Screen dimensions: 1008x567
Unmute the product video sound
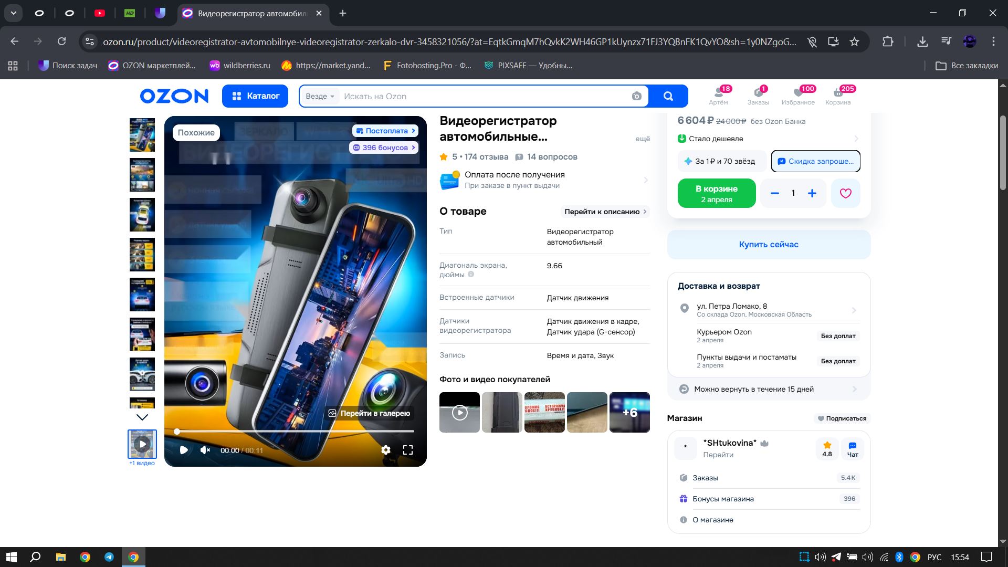[205, 450]
